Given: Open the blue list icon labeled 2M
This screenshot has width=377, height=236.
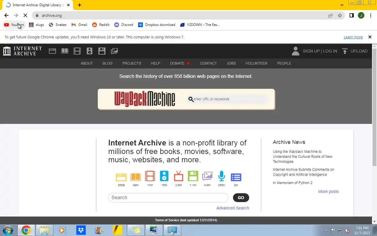Looking at the screenshot, I should coord(236,177).
